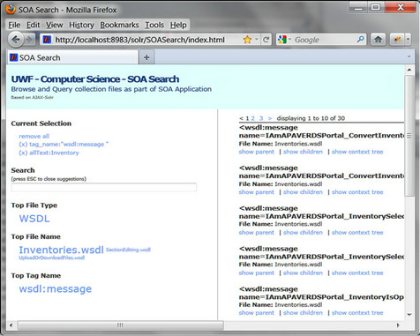Click the page vertical scrollbar down arrow
Screen dimensions: 420x336
[x=409, y=315]
